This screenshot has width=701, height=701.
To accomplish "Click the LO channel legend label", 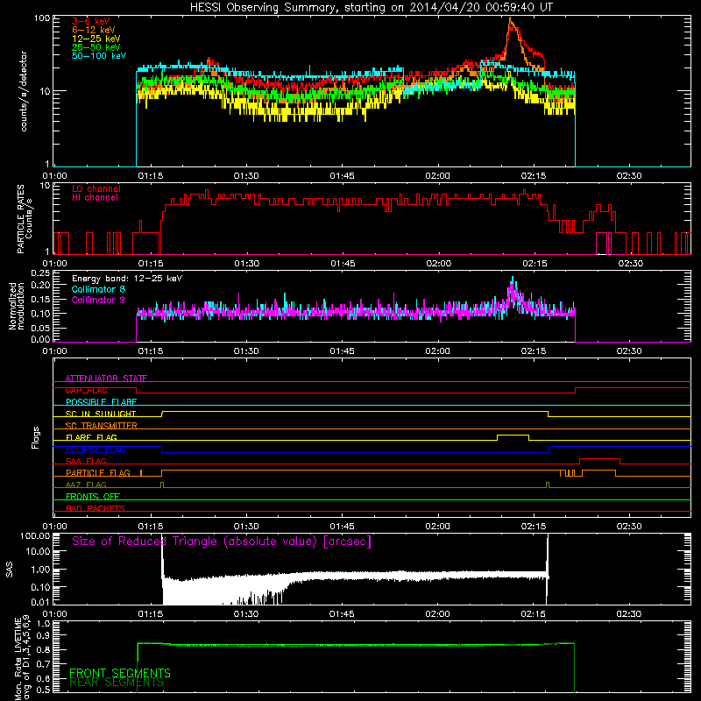I will pos(96,188).
